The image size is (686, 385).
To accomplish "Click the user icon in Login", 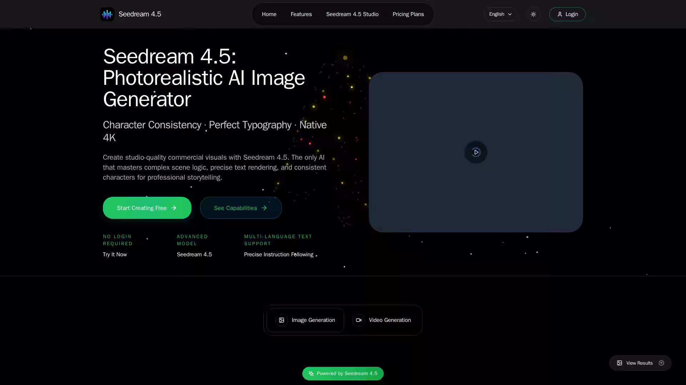I will [560, 14].
